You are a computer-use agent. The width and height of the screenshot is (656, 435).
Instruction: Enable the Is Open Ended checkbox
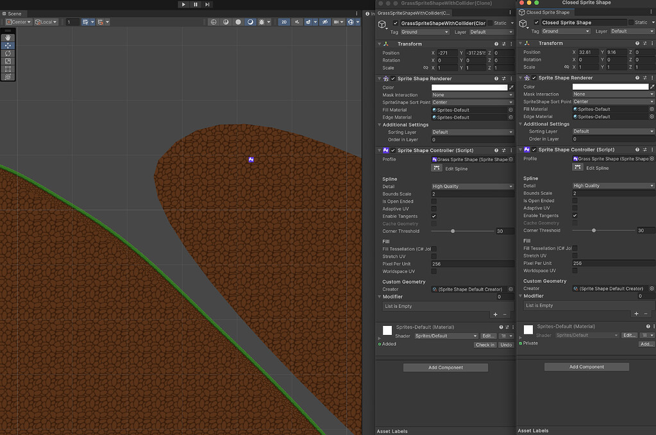[x=433, y=201]
